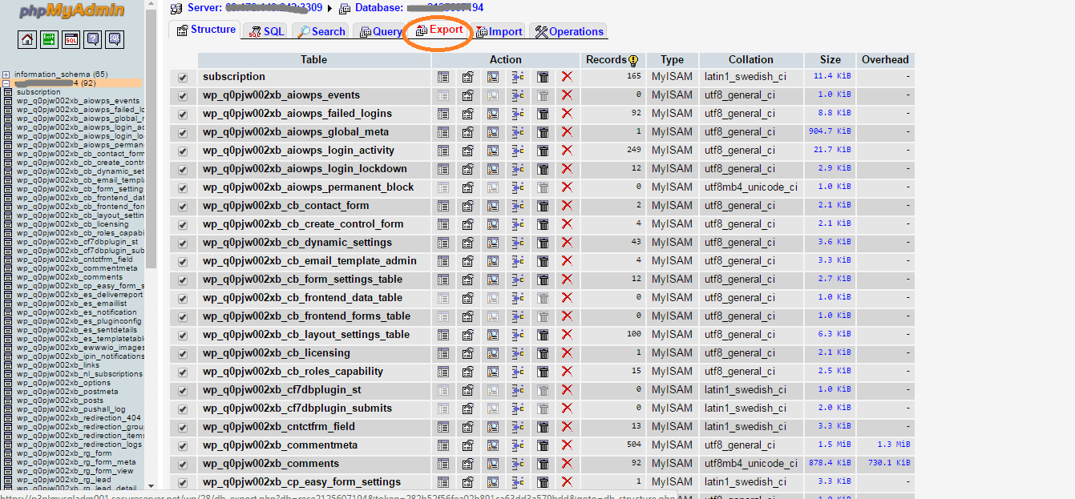Click Search icon for wp_q0pjw002xb_aiowps_global_meta row

click(493, 132)
